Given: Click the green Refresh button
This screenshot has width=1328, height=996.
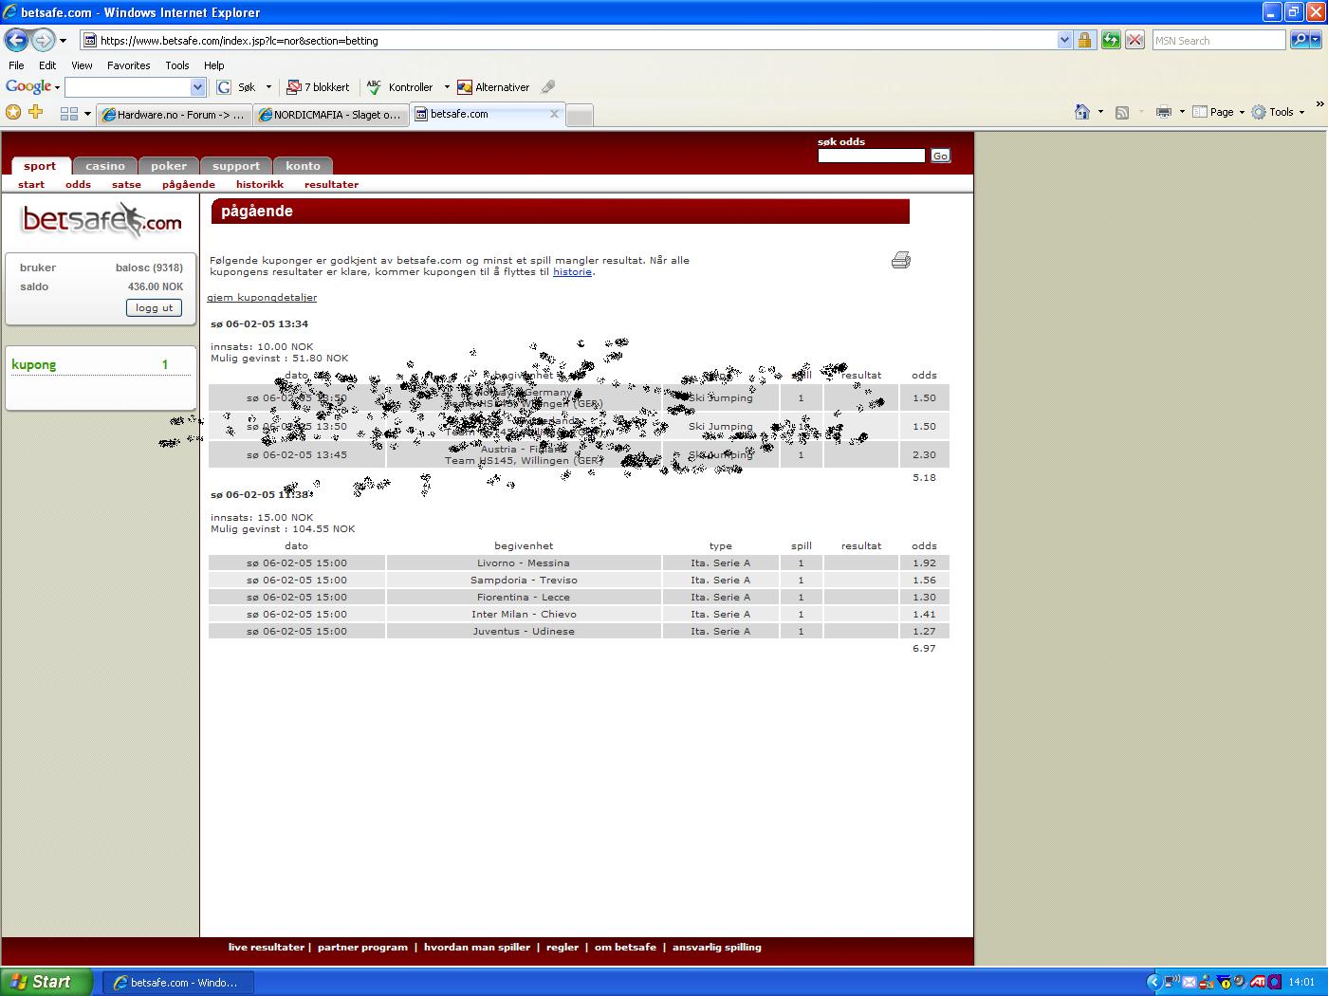Looking at the screenshot, I should pyautogui.click(x=1110, y=40).
